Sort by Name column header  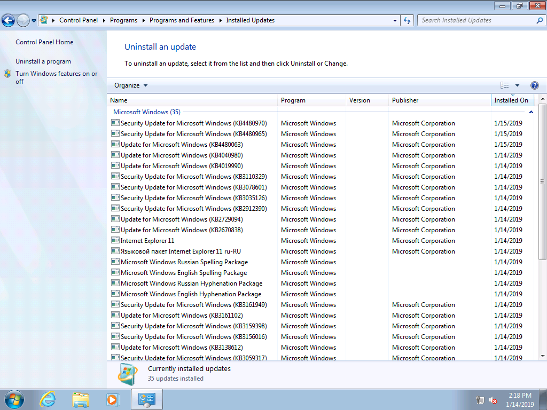(192, 100)
